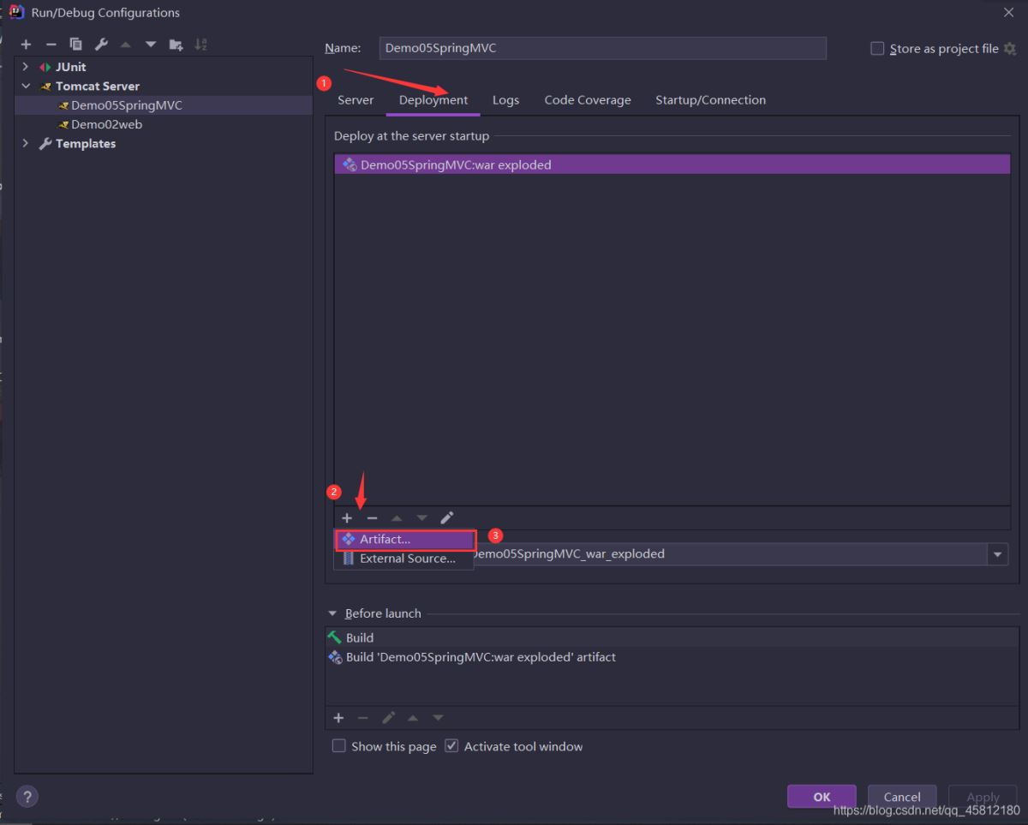Remove deployment artifact with minus icon
The height and width of the screenshot is (825, 1028).
pos(372,517)
